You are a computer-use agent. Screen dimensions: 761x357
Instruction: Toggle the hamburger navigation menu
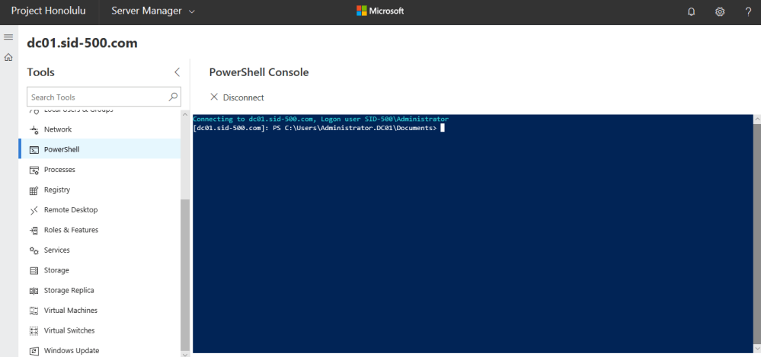[8, 37]
